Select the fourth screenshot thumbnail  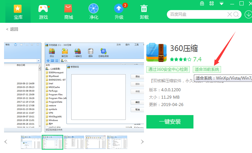point(96,142)
